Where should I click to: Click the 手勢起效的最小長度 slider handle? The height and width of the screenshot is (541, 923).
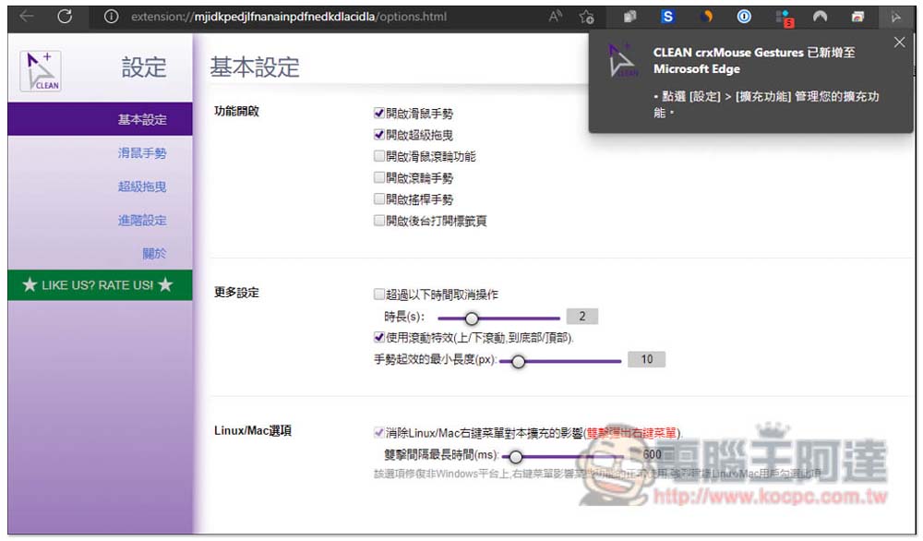pos(518,362)
